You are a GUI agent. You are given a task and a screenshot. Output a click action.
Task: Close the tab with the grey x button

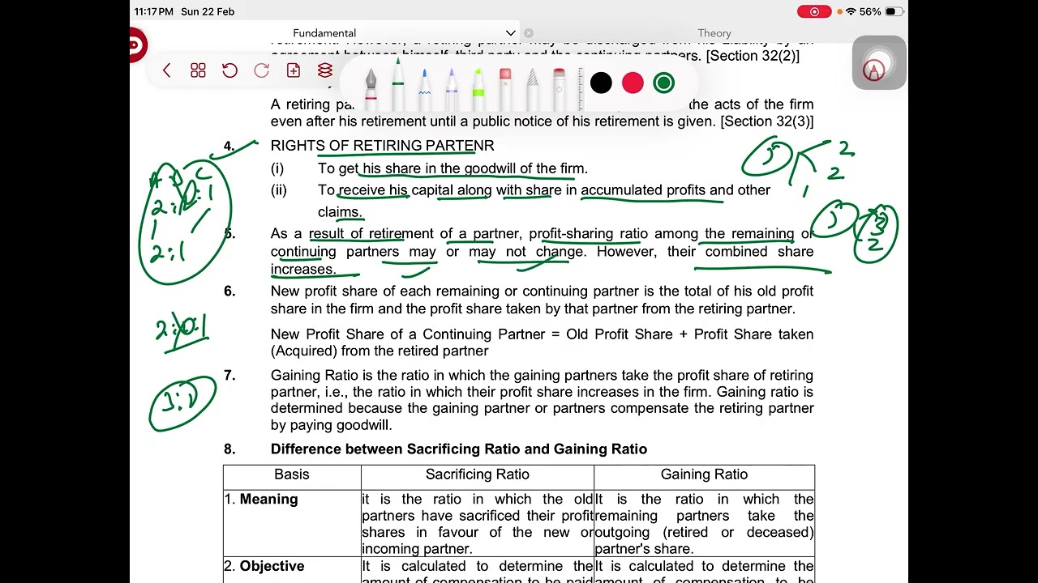click(529, 33)
